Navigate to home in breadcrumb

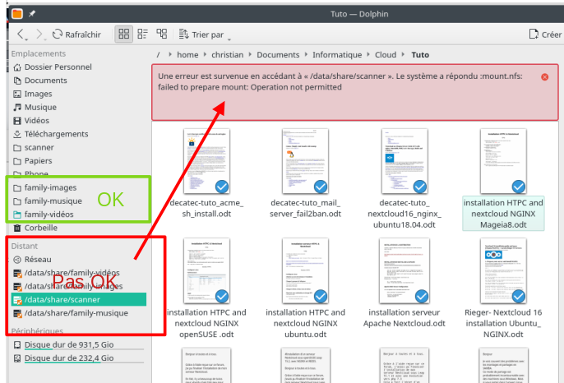pyautogui.click(x=187, y=55)
